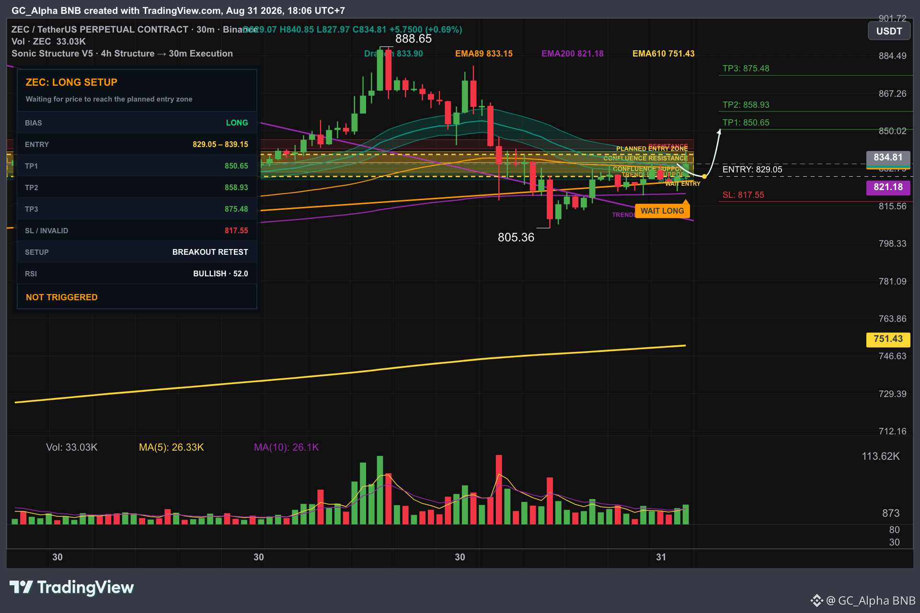
Task: Select the 834.81 current price tag
Action: [x=888, y=158]
